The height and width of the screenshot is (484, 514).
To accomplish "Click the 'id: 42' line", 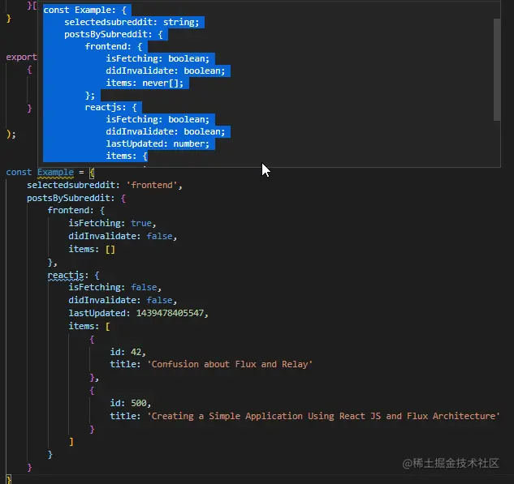I will 127,352.
